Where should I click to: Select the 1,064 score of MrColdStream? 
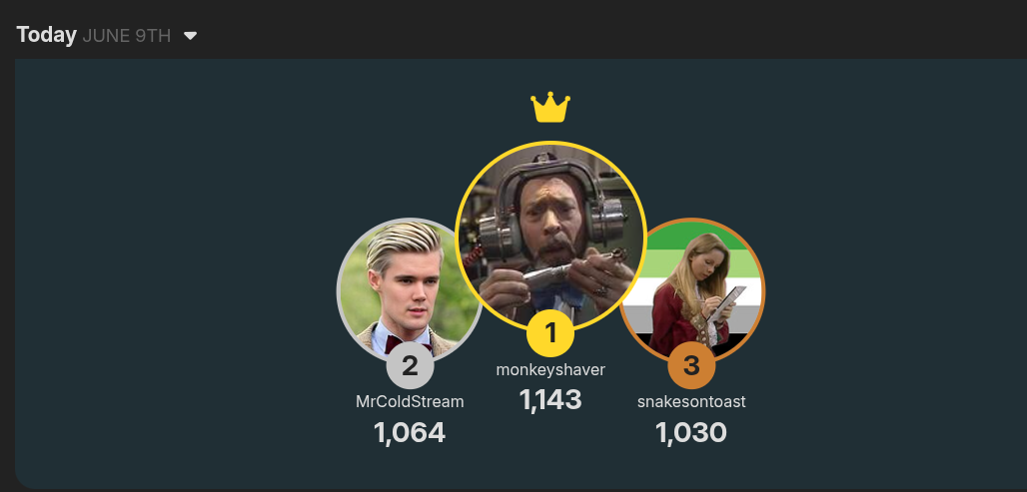click(410, 432)
